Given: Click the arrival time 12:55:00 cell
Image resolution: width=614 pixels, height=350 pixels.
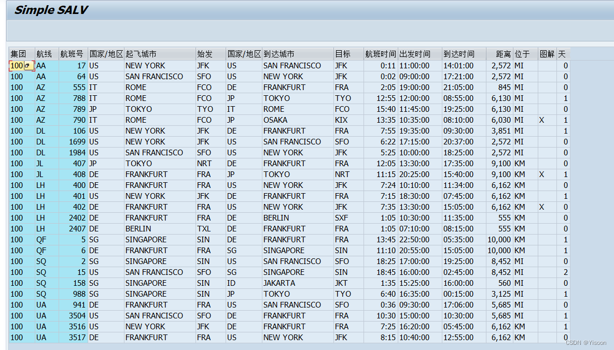Looking at the screenshot, I should (464, 338).
